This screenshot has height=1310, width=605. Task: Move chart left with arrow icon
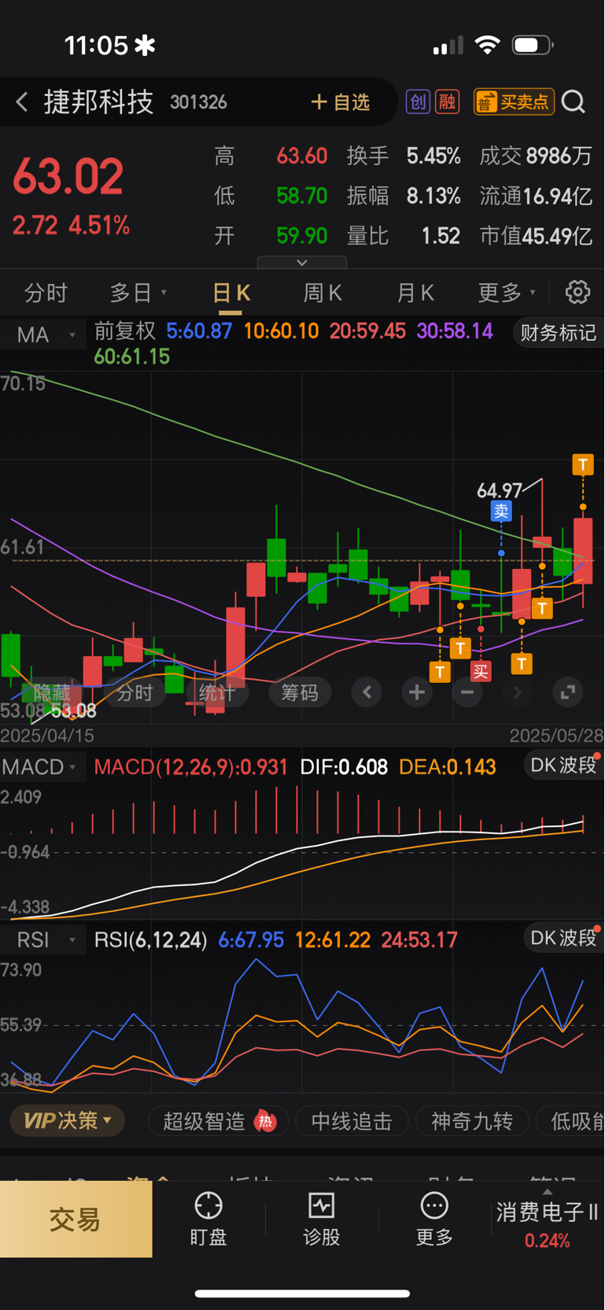point(367,692)
